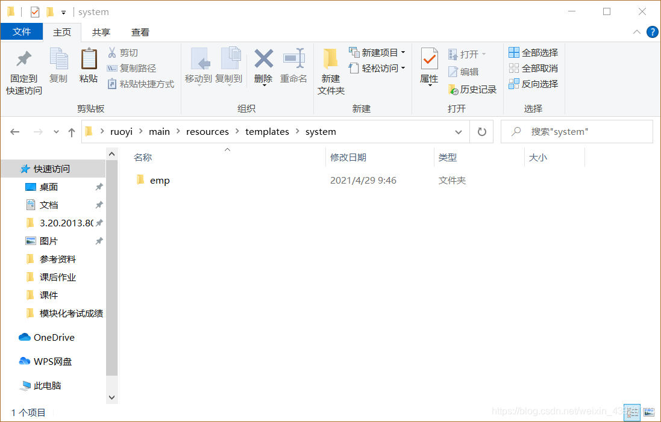Open OneDrive in navigation pane
Image resolution: width=661 pixels, height=422 pixels.
[54, 338]
